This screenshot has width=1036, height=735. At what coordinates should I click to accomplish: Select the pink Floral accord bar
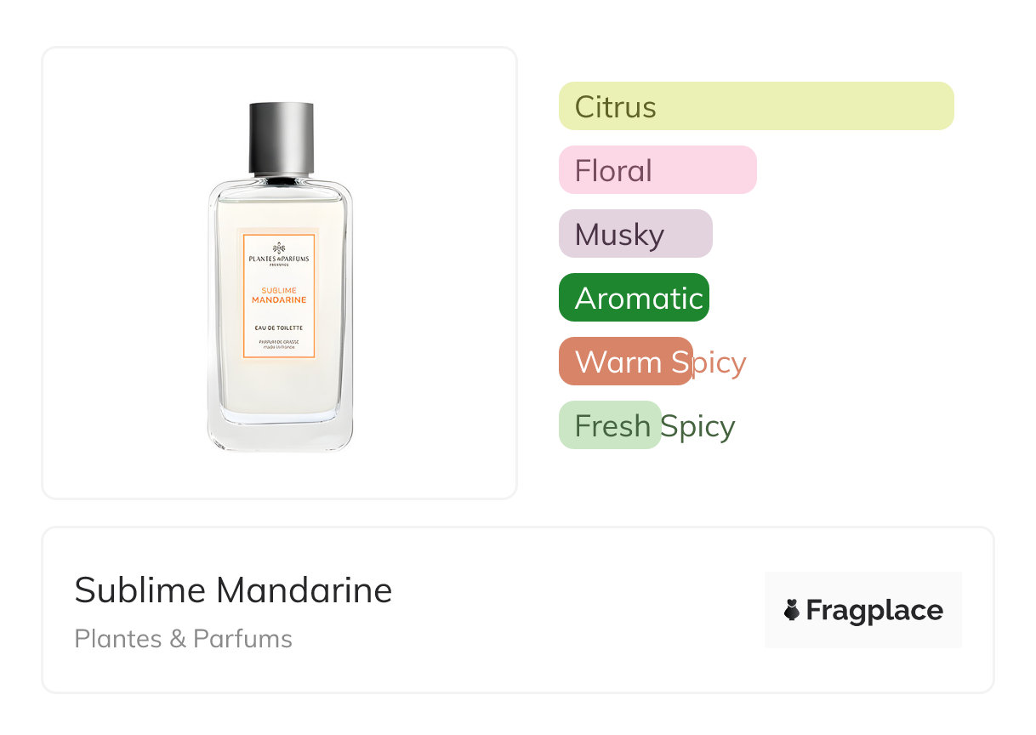(657, 170)
